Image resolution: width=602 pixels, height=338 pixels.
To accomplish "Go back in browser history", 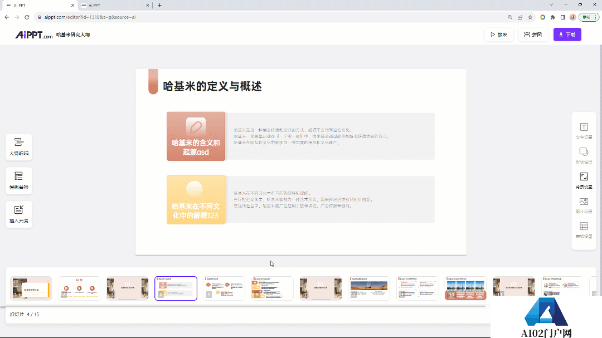I will pyautogui.click(x=7, y=17).
